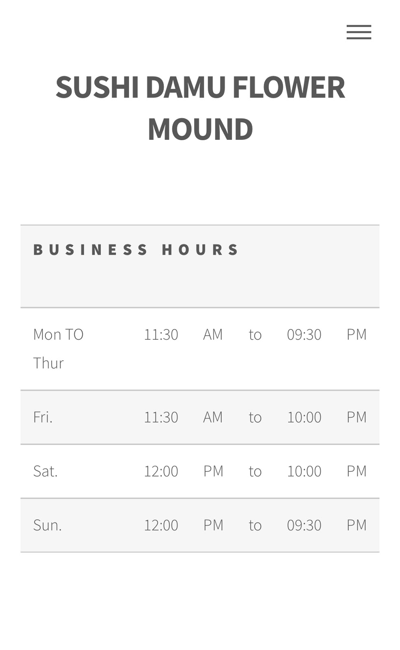Click Mon–Thur opening time 11:30
This screenshot has height=650, width=400.
click(x=161, y=335)
